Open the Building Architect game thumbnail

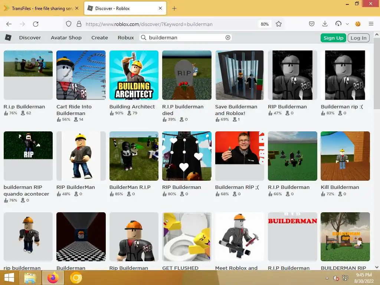pos(134,75)
